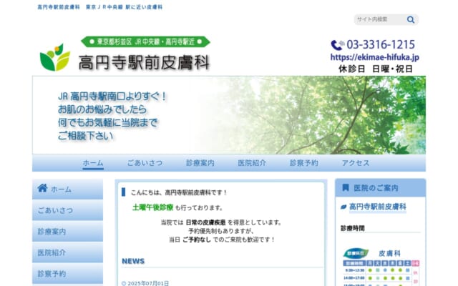Click the clock icon beside 2025年07月01日
Image resolution: width=458 pixels, height=286 pixels.
[x=124, y=283]
